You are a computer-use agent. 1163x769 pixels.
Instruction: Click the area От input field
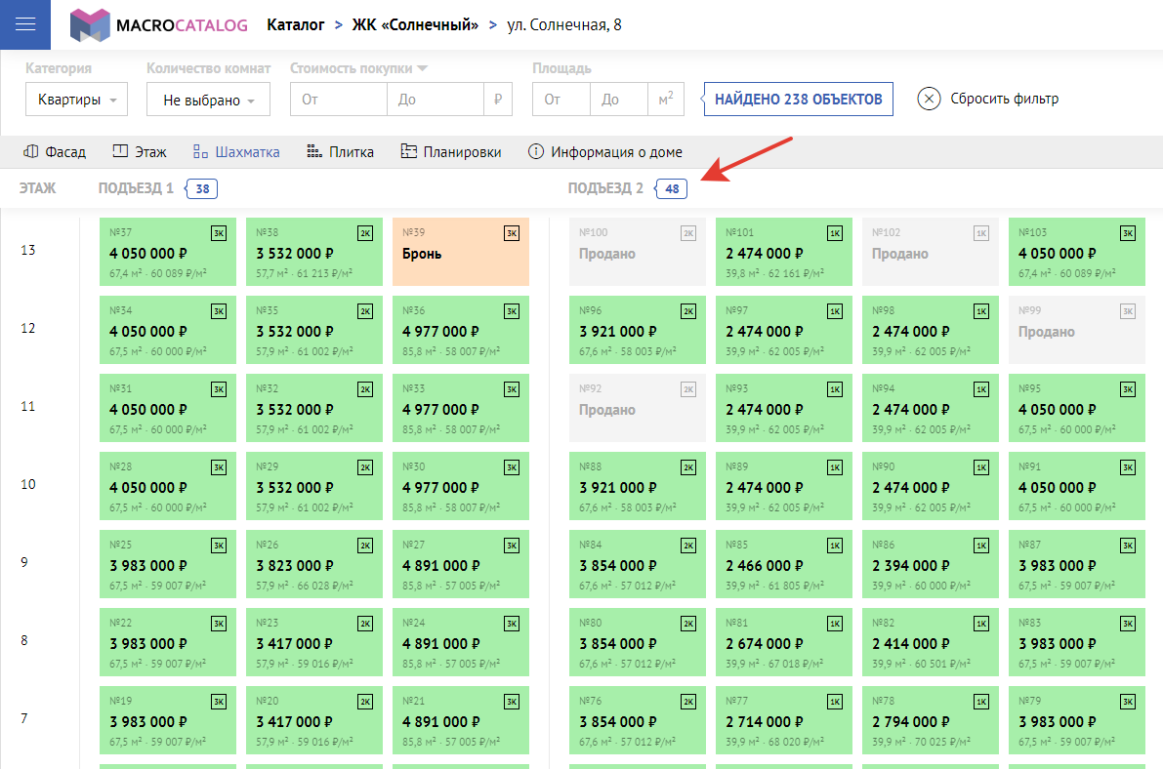561,100
